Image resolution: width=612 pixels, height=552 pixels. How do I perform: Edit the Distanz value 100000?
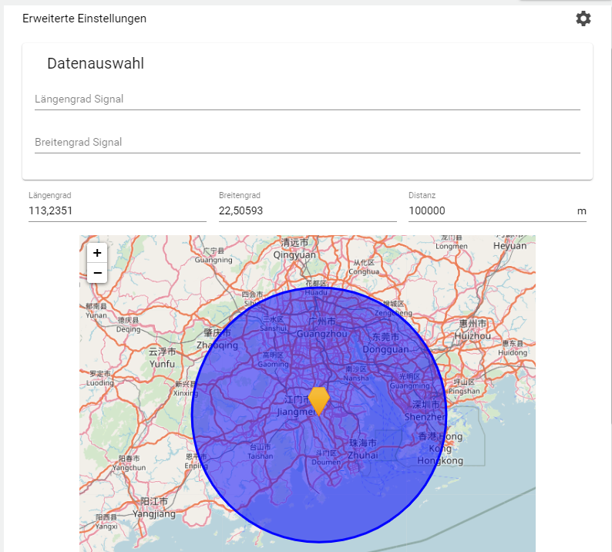pos(490,211)
